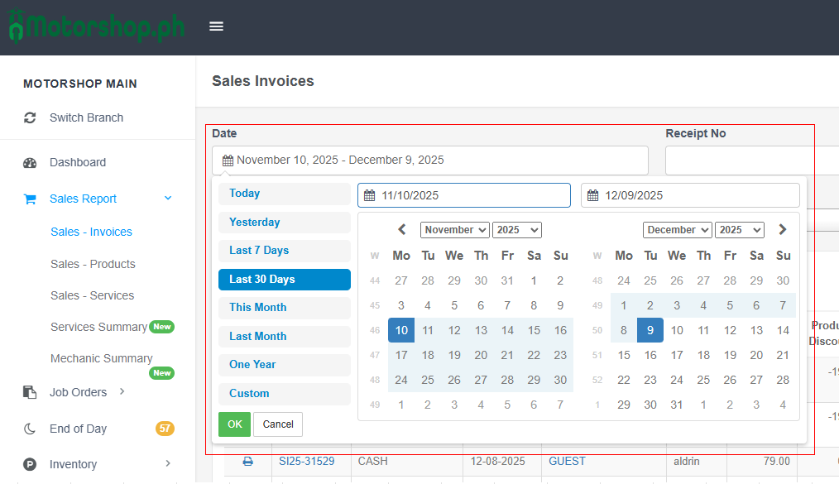Open the left calendar year dropdown

pyautogui.click(x=517, y=230)
